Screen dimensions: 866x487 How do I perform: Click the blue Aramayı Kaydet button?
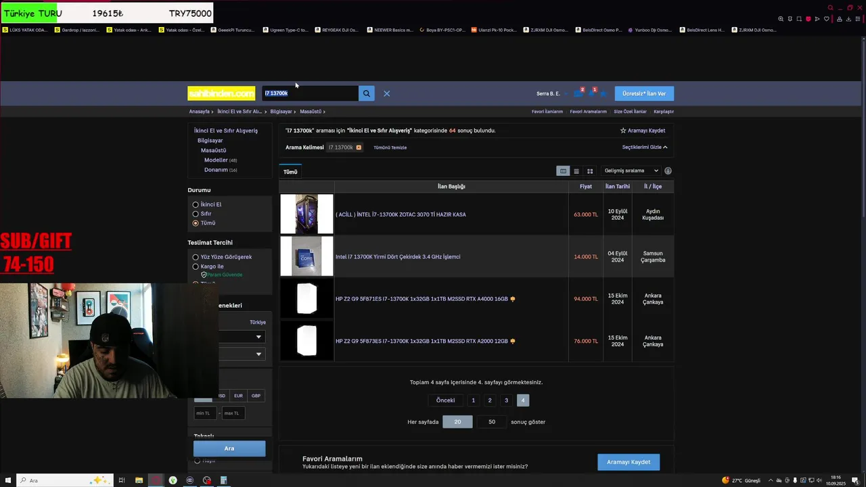629,462
